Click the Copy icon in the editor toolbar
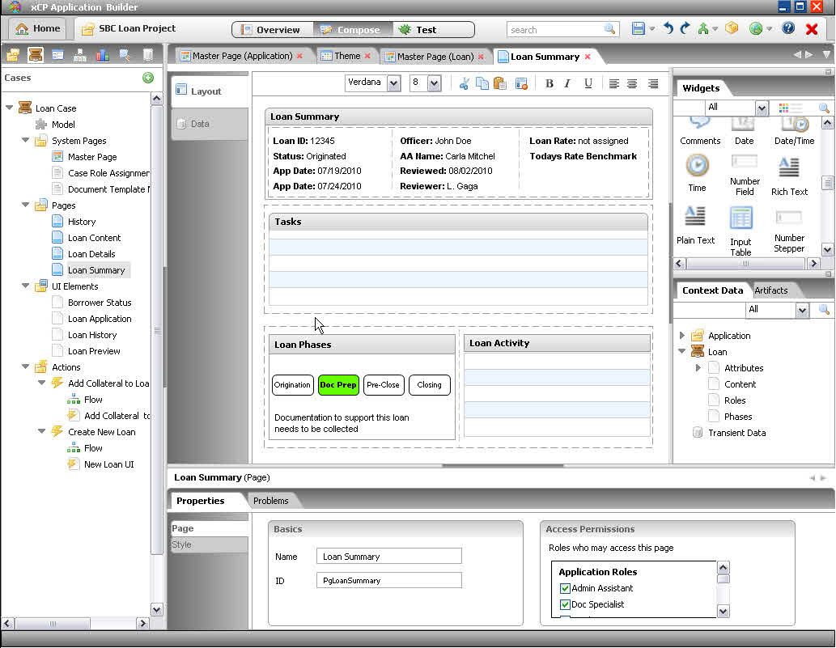This screenshot has width=836, height=648. pyautogui.click(x=482, y=83)
